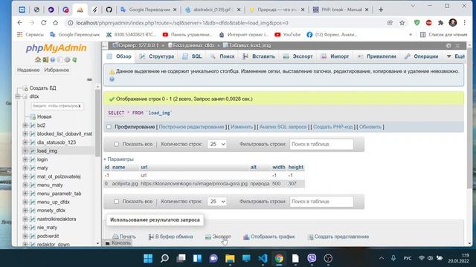Click the collapse-all link icon in sidebar
Image resolution: width=476 pixels, height=267 pixels.
(x=89, y=79)
